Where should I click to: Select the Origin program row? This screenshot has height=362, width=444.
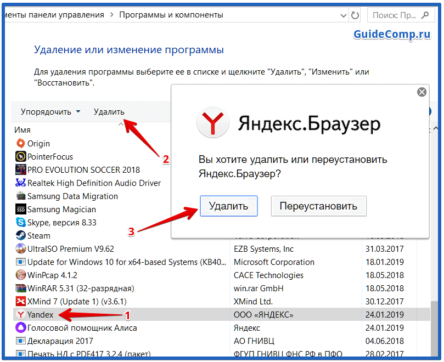tap(38, 144)
